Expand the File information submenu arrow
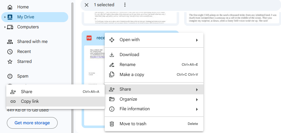This screenshot has height=133, width=281. (197, 109)
